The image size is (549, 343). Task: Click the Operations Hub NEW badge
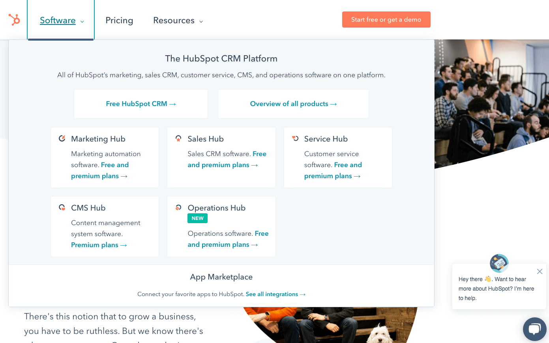(197, 218)
